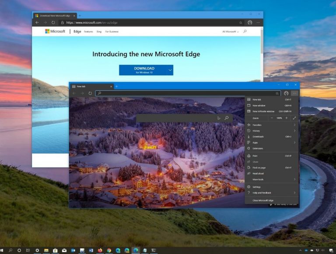
Task: Open the All Microsoft dropdown
Action: (x=231, y=32)
